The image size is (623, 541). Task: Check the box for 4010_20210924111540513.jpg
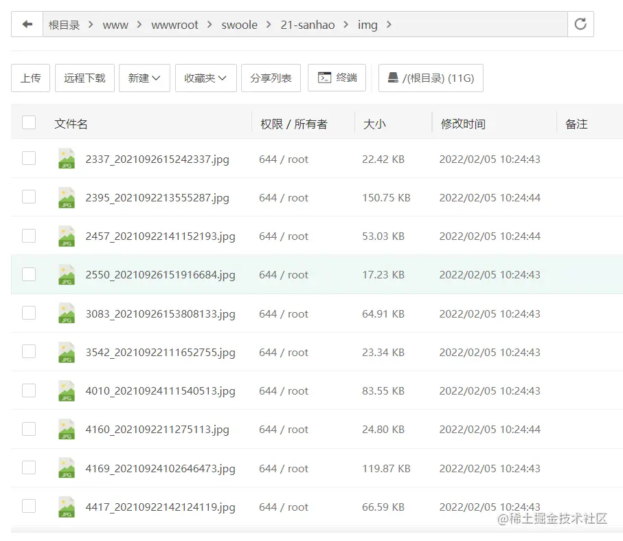pyautogui.click(x=29, y=390)
